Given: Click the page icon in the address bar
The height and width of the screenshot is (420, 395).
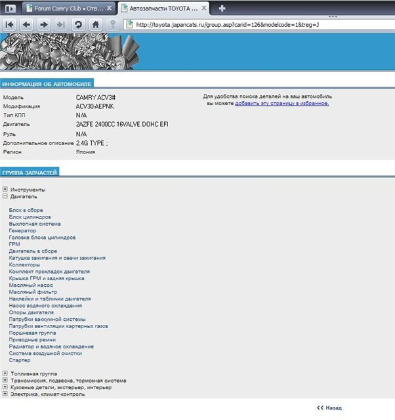Looking at the screenshot, I should 130,25.
